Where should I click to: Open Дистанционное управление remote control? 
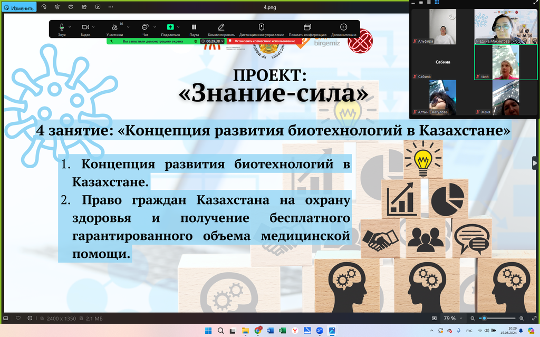pos(261,27)
